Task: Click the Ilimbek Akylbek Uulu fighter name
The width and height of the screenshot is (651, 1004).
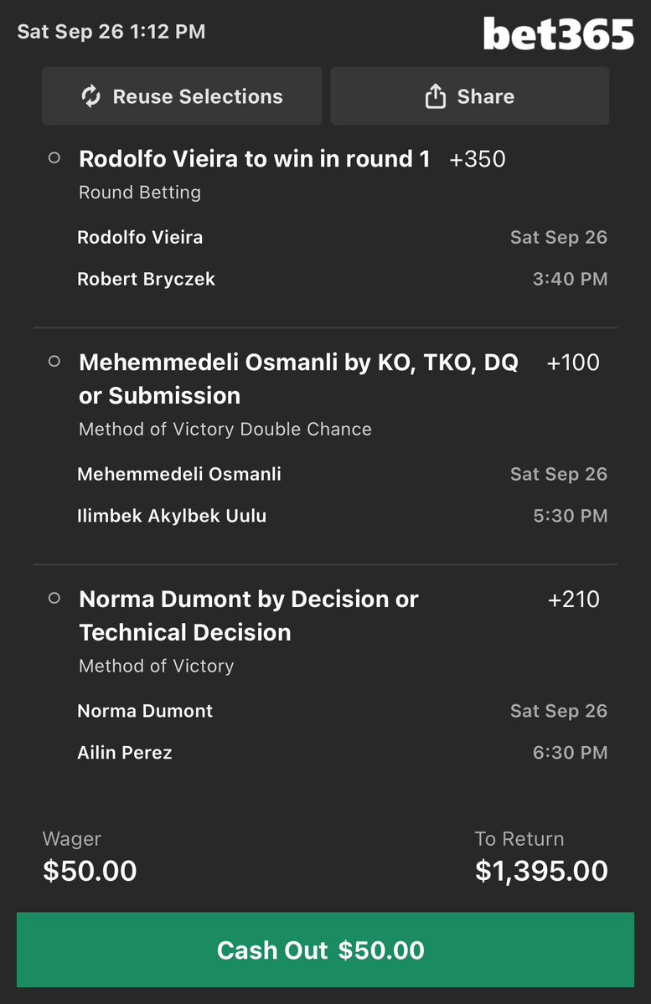Action: pos(172,516)
